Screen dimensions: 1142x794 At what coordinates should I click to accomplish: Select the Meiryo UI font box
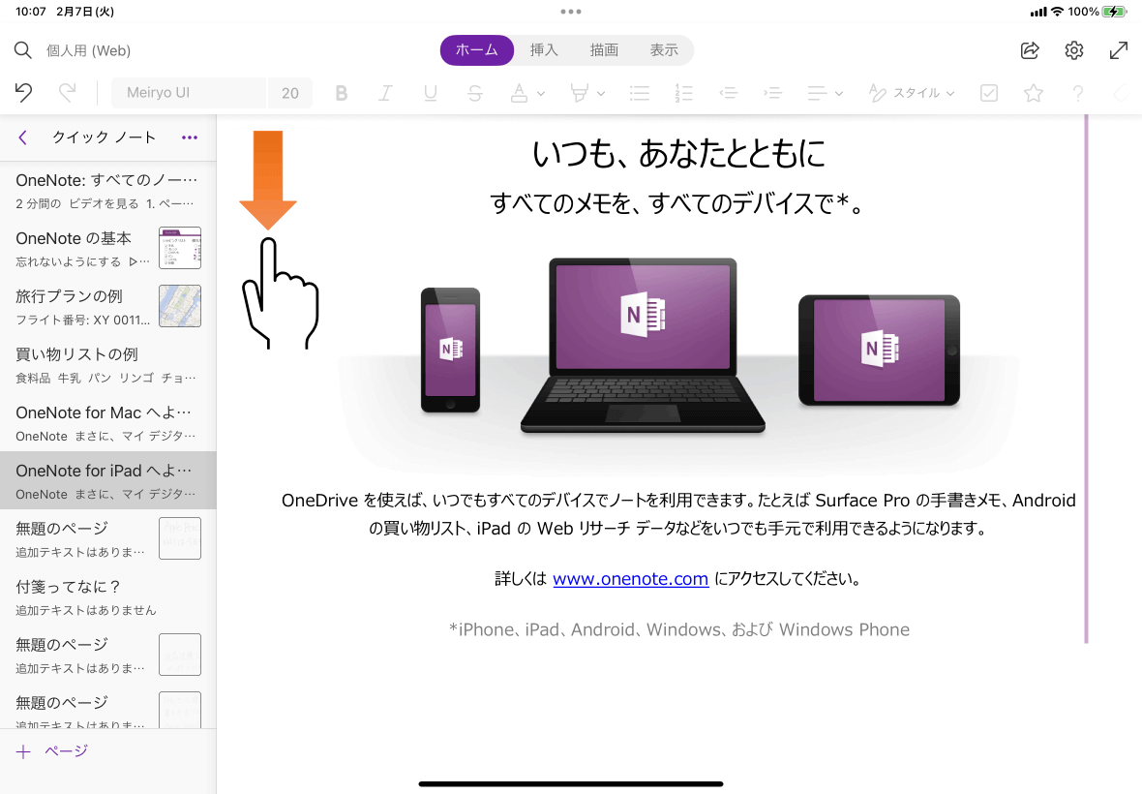(189, 93)
